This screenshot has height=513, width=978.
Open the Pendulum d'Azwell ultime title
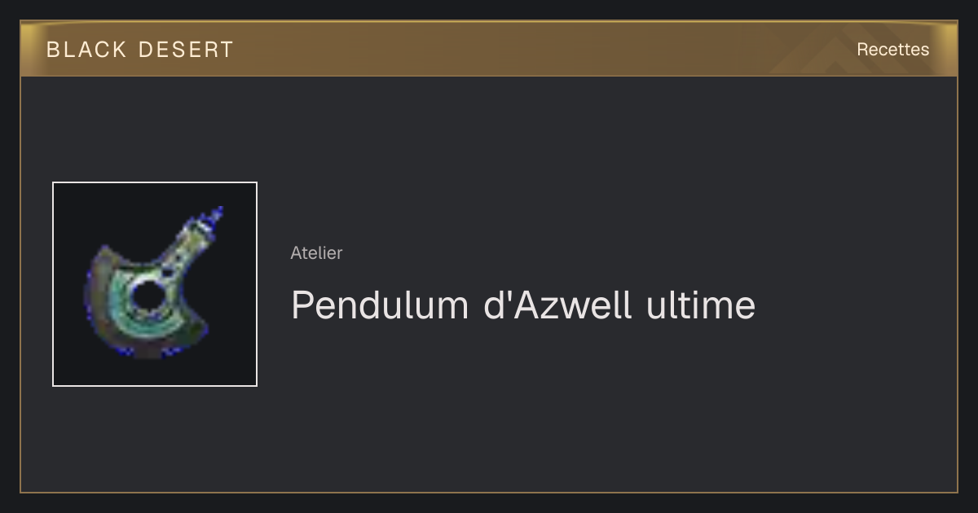click(523, 305)
